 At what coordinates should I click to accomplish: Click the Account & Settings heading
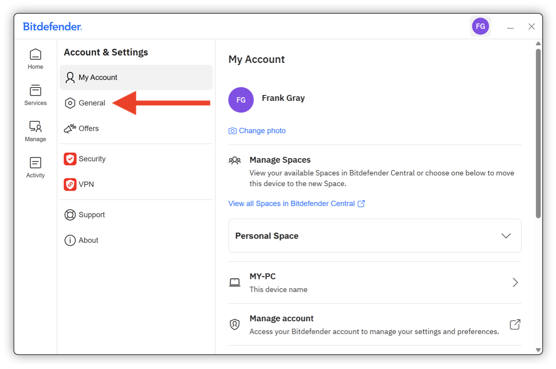pyautogui.click(x=106, y=52)
